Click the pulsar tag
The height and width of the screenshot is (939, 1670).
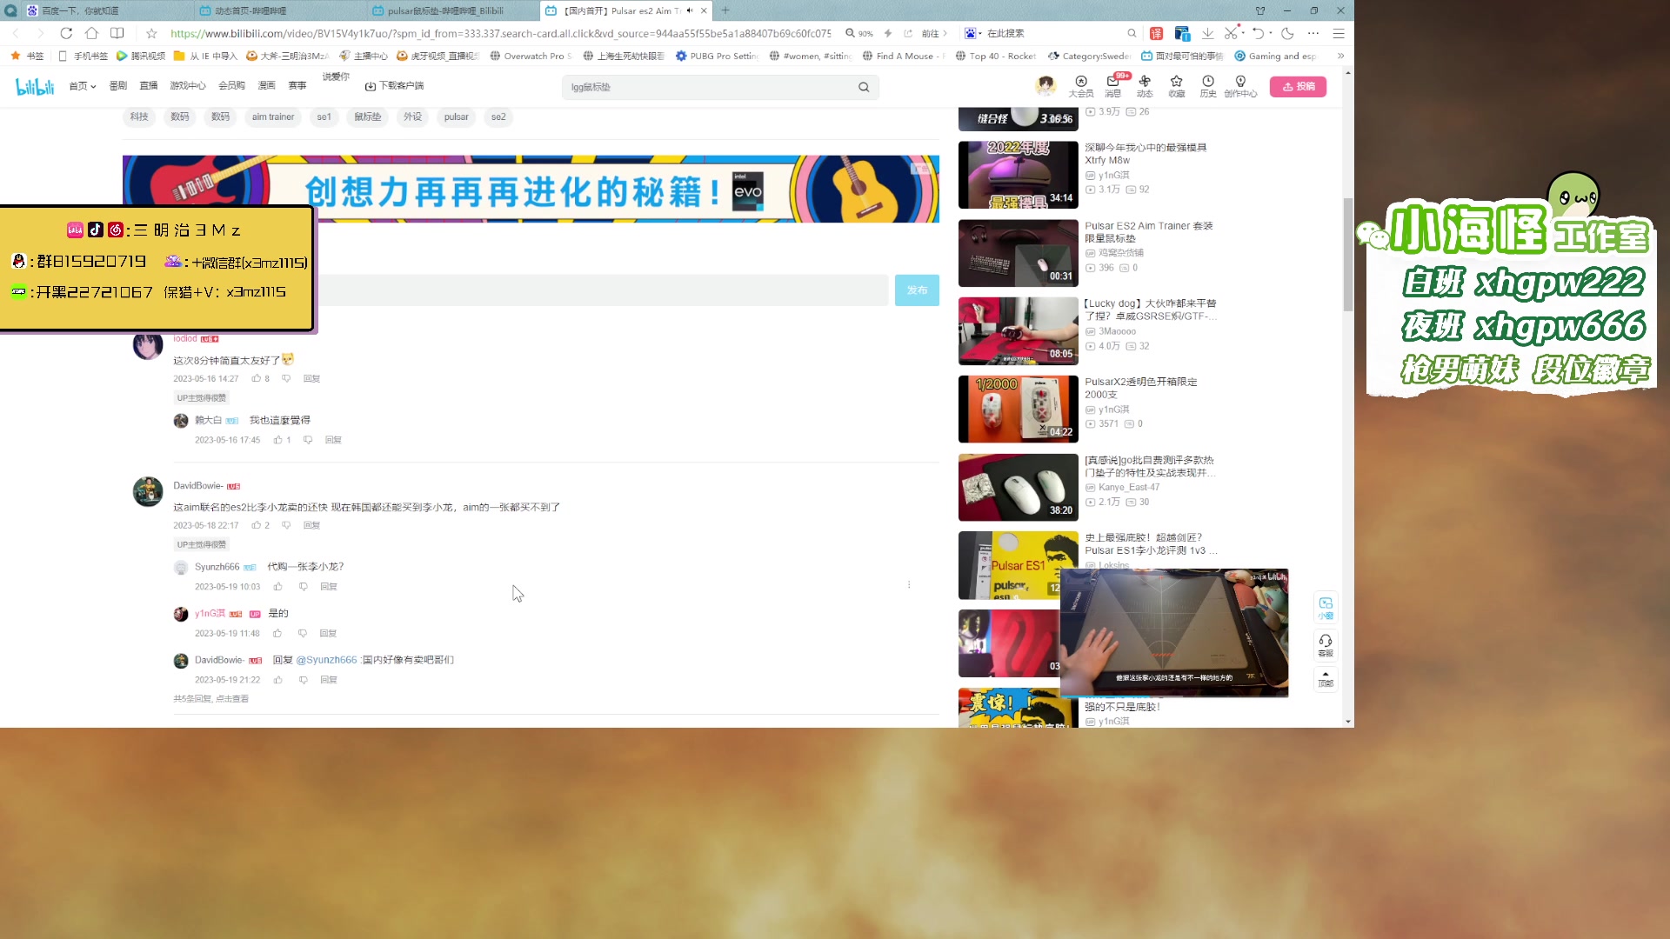(456, 117)
